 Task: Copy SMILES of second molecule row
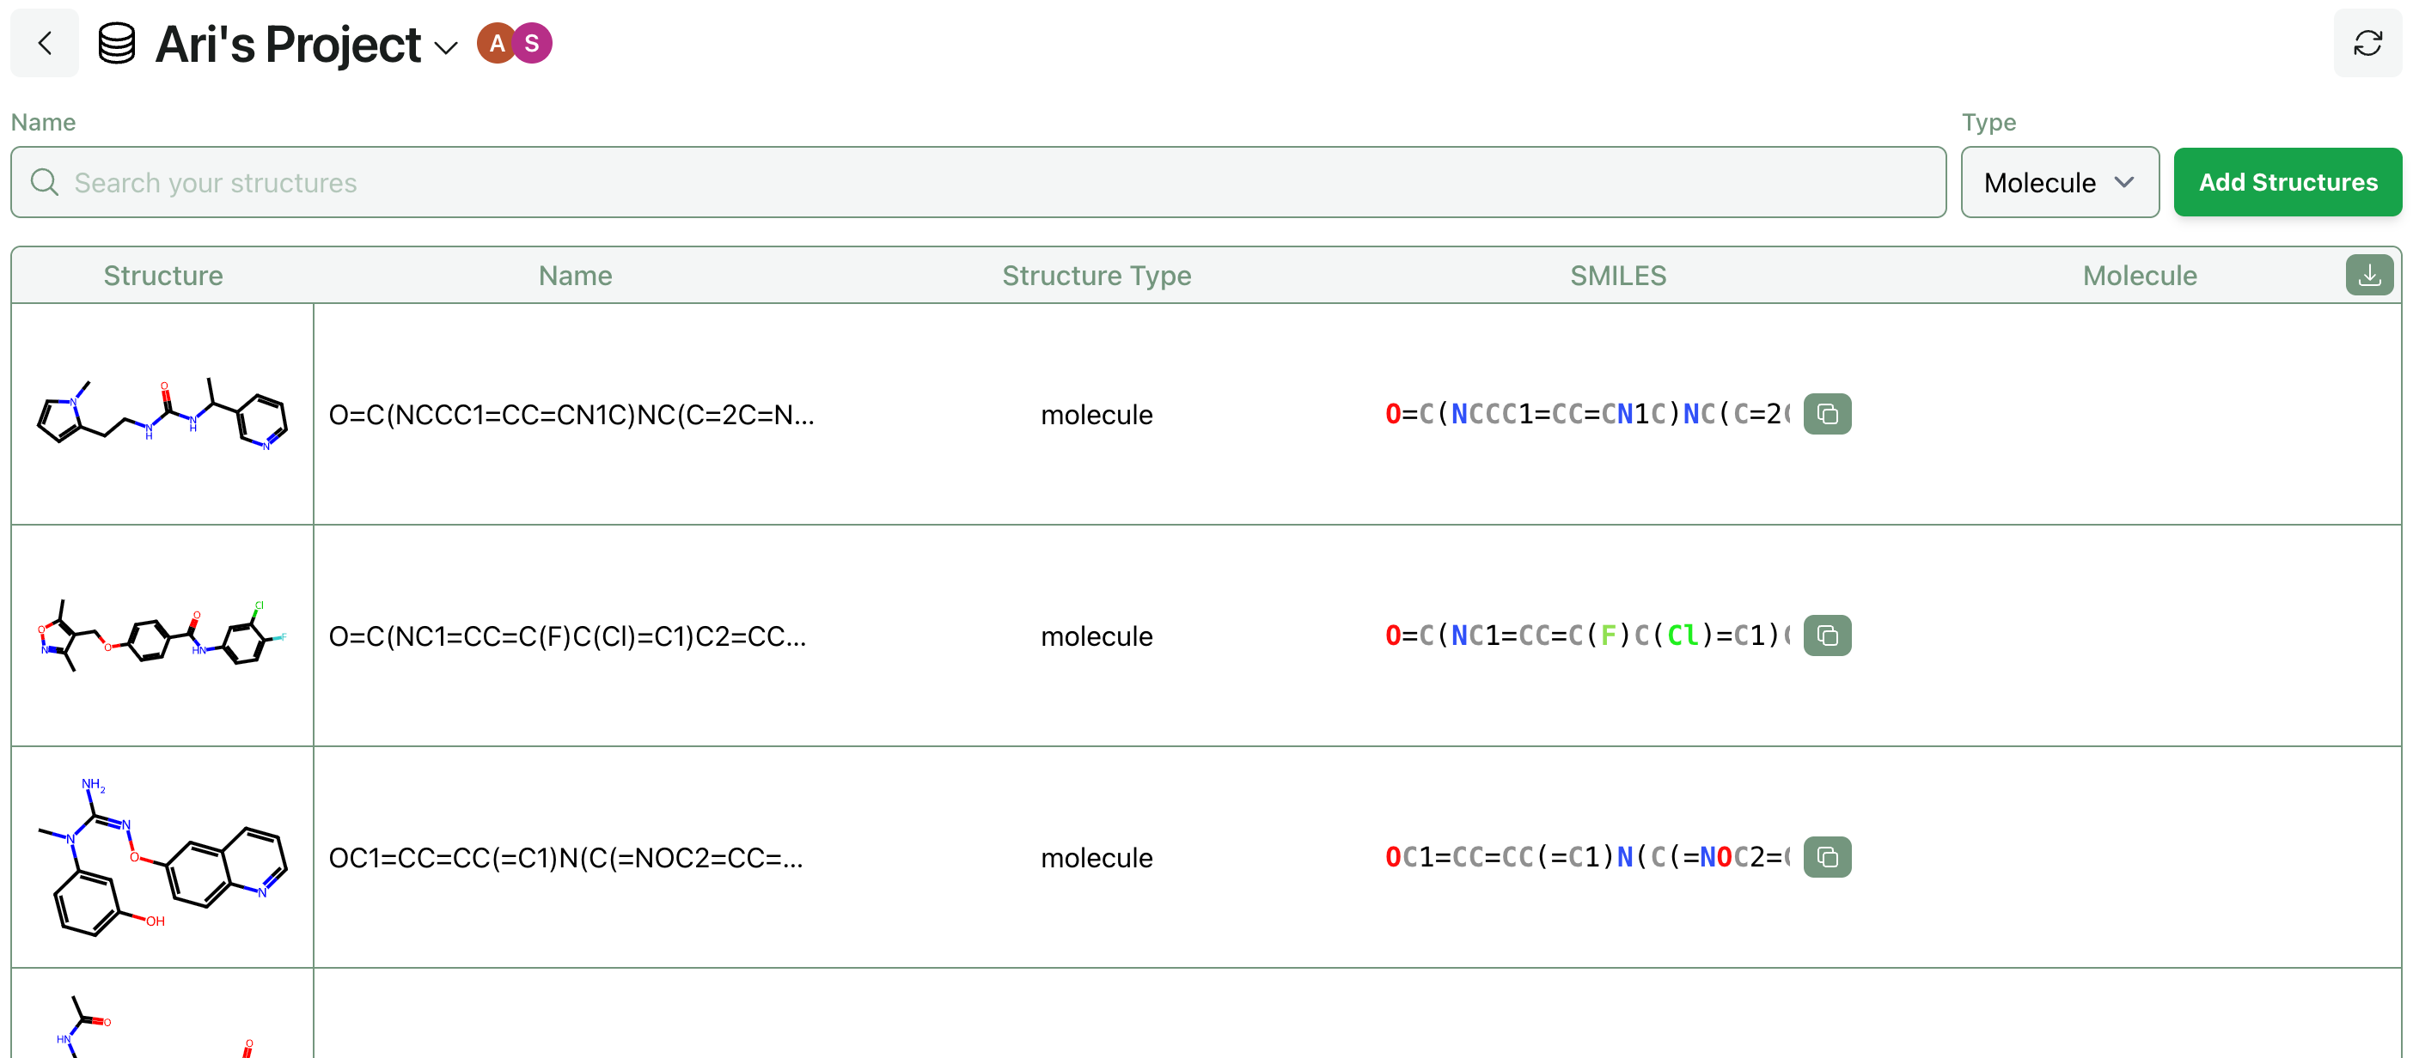1827,635
